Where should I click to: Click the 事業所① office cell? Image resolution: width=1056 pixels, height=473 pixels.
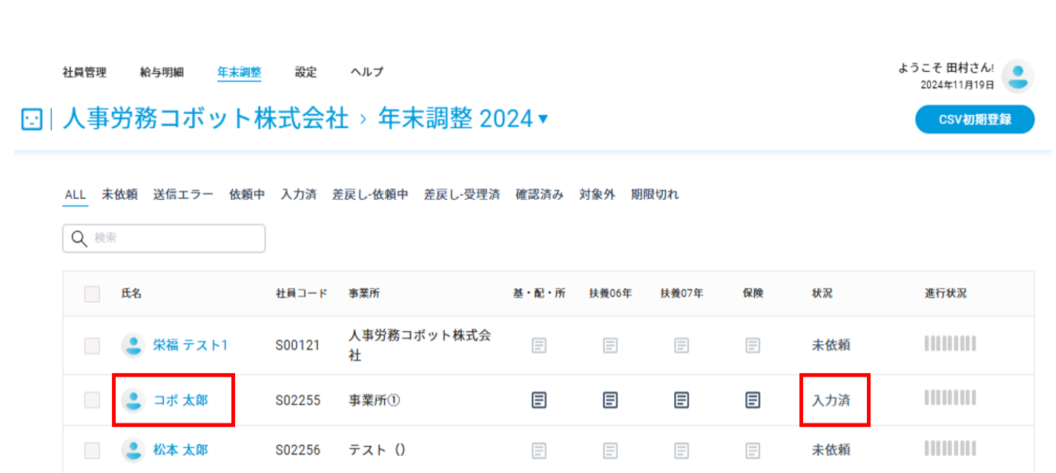[374, 400]
